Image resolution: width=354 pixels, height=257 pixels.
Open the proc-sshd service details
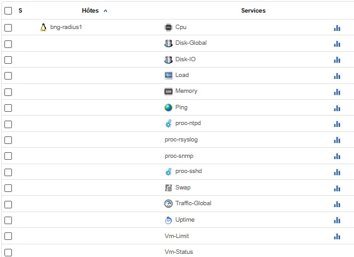[188, 171]
